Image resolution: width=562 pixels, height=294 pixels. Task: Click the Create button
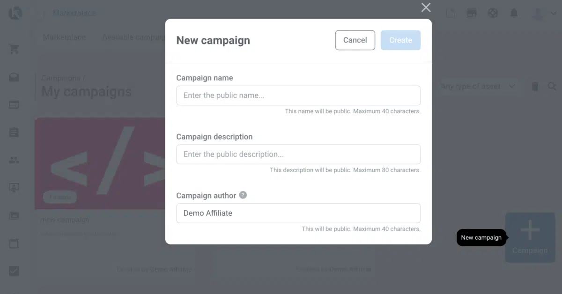point(401,40)
